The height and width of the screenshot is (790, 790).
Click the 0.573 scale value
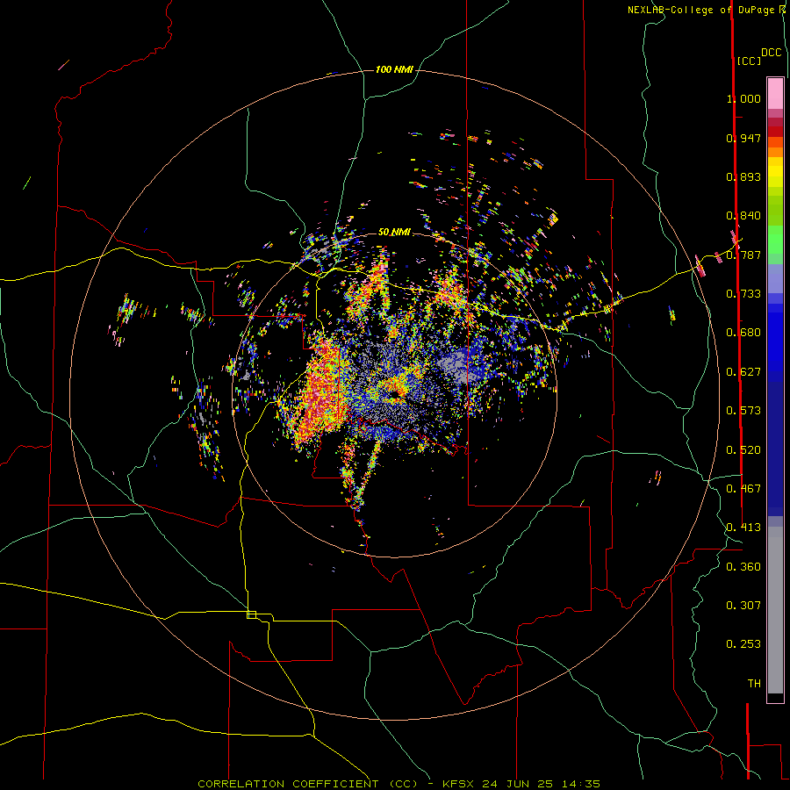pos(743,411)
